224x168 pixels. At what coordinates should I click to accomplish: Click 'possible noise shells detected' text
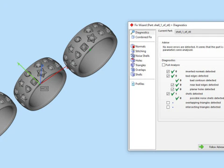207,98
